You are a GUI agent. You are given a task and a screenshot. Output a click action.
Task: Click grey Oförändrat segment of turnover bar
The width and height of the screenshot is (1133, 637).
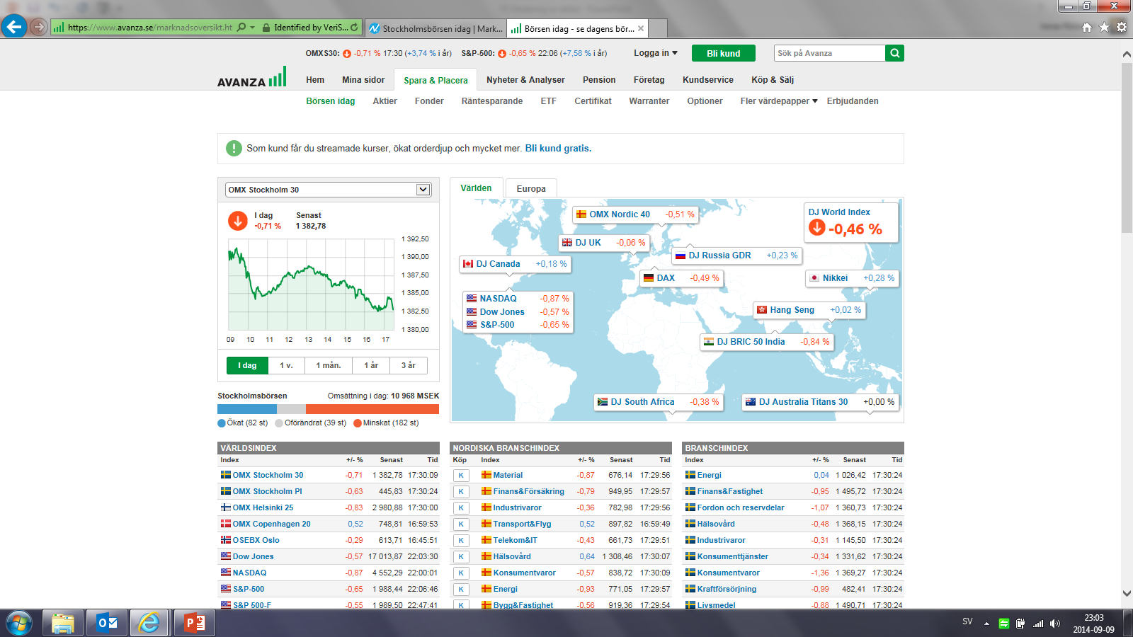pos(291,409)
